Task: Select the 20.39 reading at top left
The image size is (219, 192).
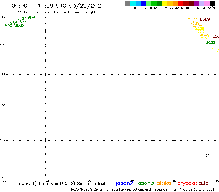Action: tap(32, 17)
